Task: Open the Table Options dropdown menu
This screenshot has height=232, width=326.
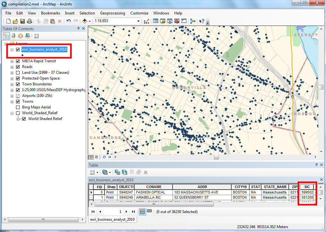Action: (94, 172)
